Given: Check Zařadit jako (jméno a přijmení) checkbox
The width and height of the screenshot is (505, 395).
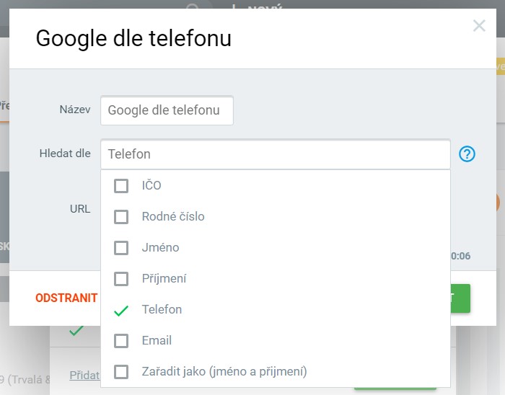Looking at the screenshot, I should point(121,372).
